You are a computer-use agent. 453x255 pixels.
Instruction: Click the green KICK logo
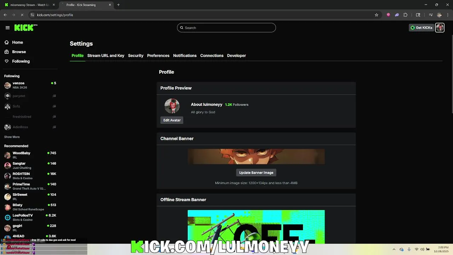click(26, 28)
